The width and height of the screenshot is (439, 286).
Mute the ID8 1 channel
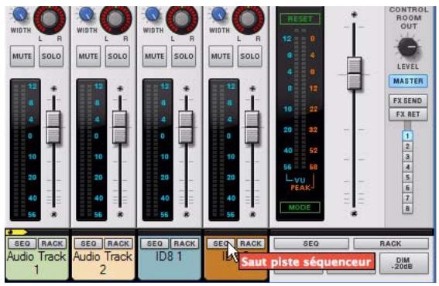(155, 56)
